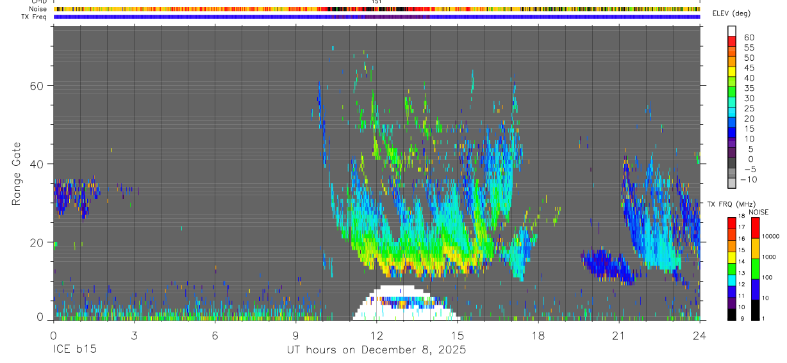Click the '14' label in TX FRQ legend
Viewport: 787px width, 363px height.
click(741, 261)
